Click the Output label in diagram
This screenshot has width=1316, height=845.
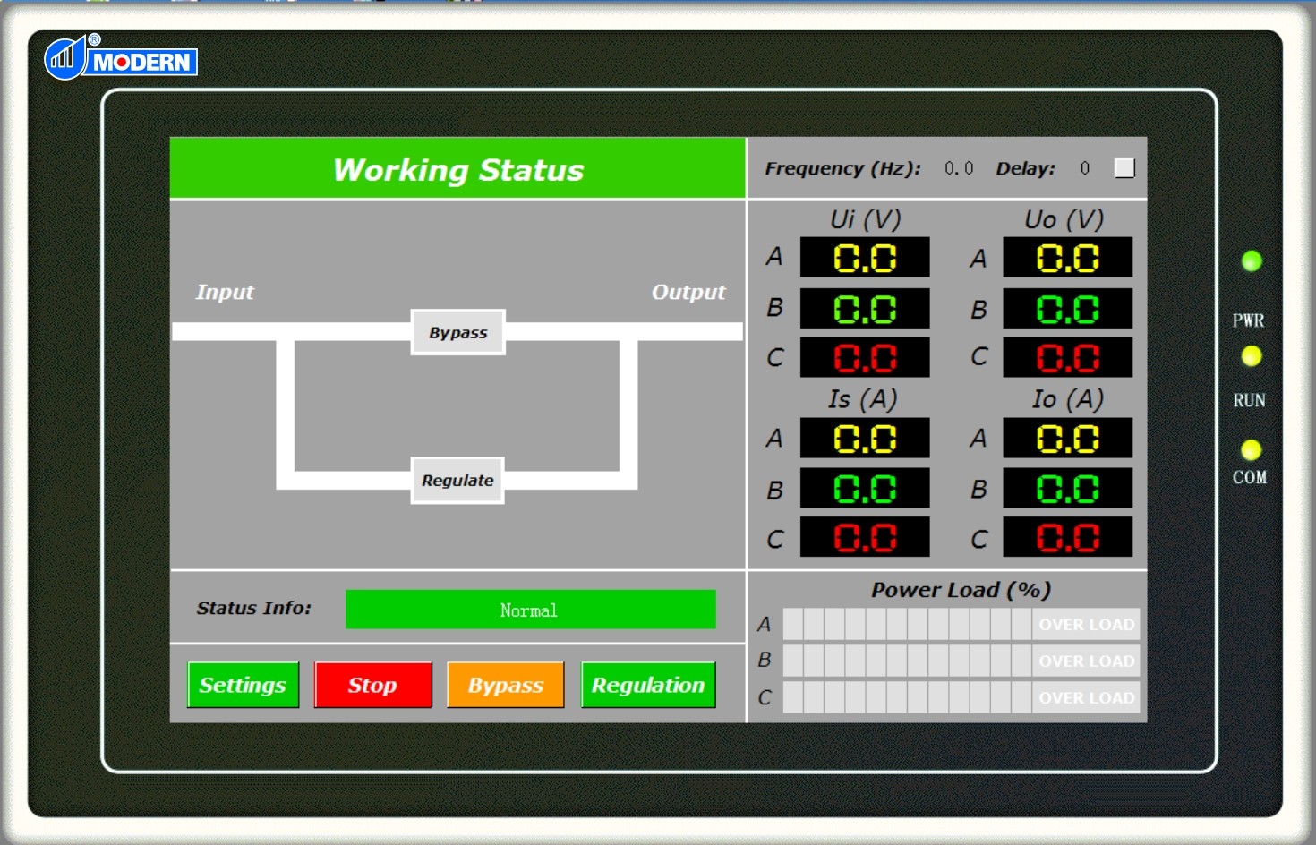click(x=688, y=292)
